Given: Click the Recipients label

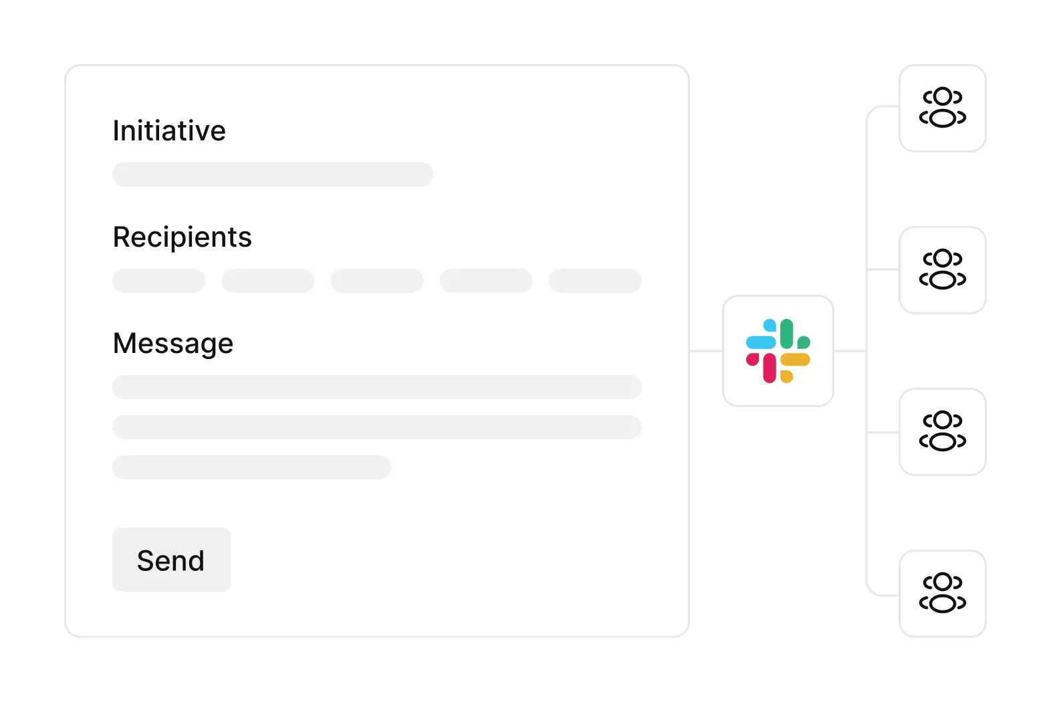Looking at the screenshot, I should pyautogui.click(x=182, y=237).
